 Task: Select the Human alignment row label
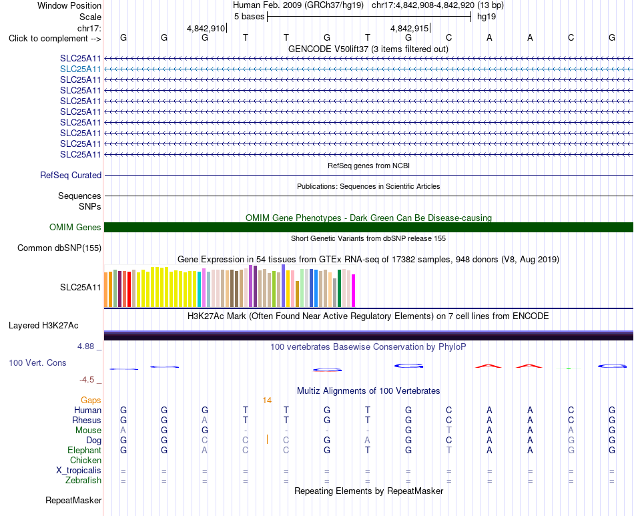click(x=87, y=411)
